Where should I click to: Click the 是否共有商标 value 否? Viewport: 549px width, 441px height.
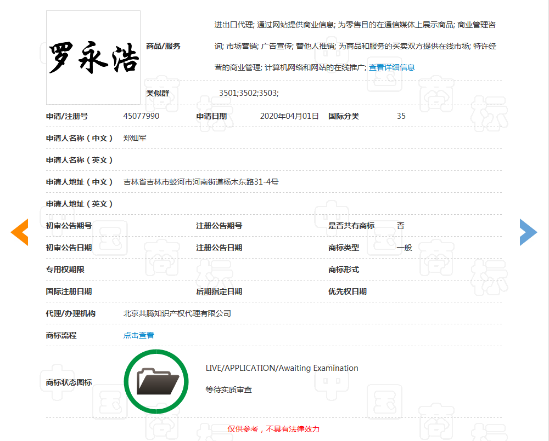click(401, 226)
